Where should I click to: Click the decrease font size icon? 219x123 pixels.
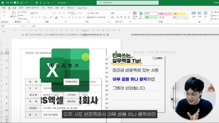pyautogui.click(x=64, y=13)
